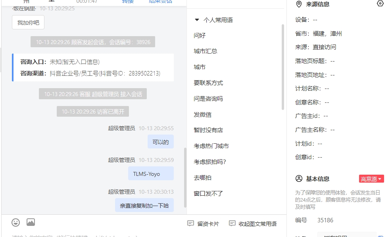Select quick phrase 考虑热门城市
Screen dimensions: 392x237
[211, 146]
